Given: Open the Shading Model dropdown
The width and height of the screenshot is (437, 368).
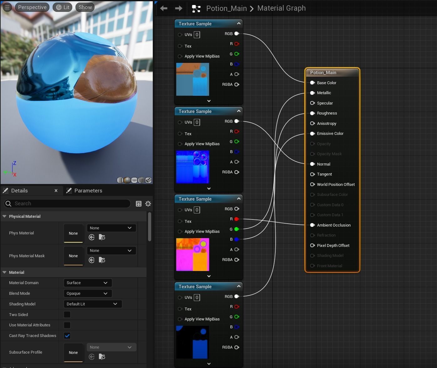Looking at the screenshot, I should [x=92, y=304].
